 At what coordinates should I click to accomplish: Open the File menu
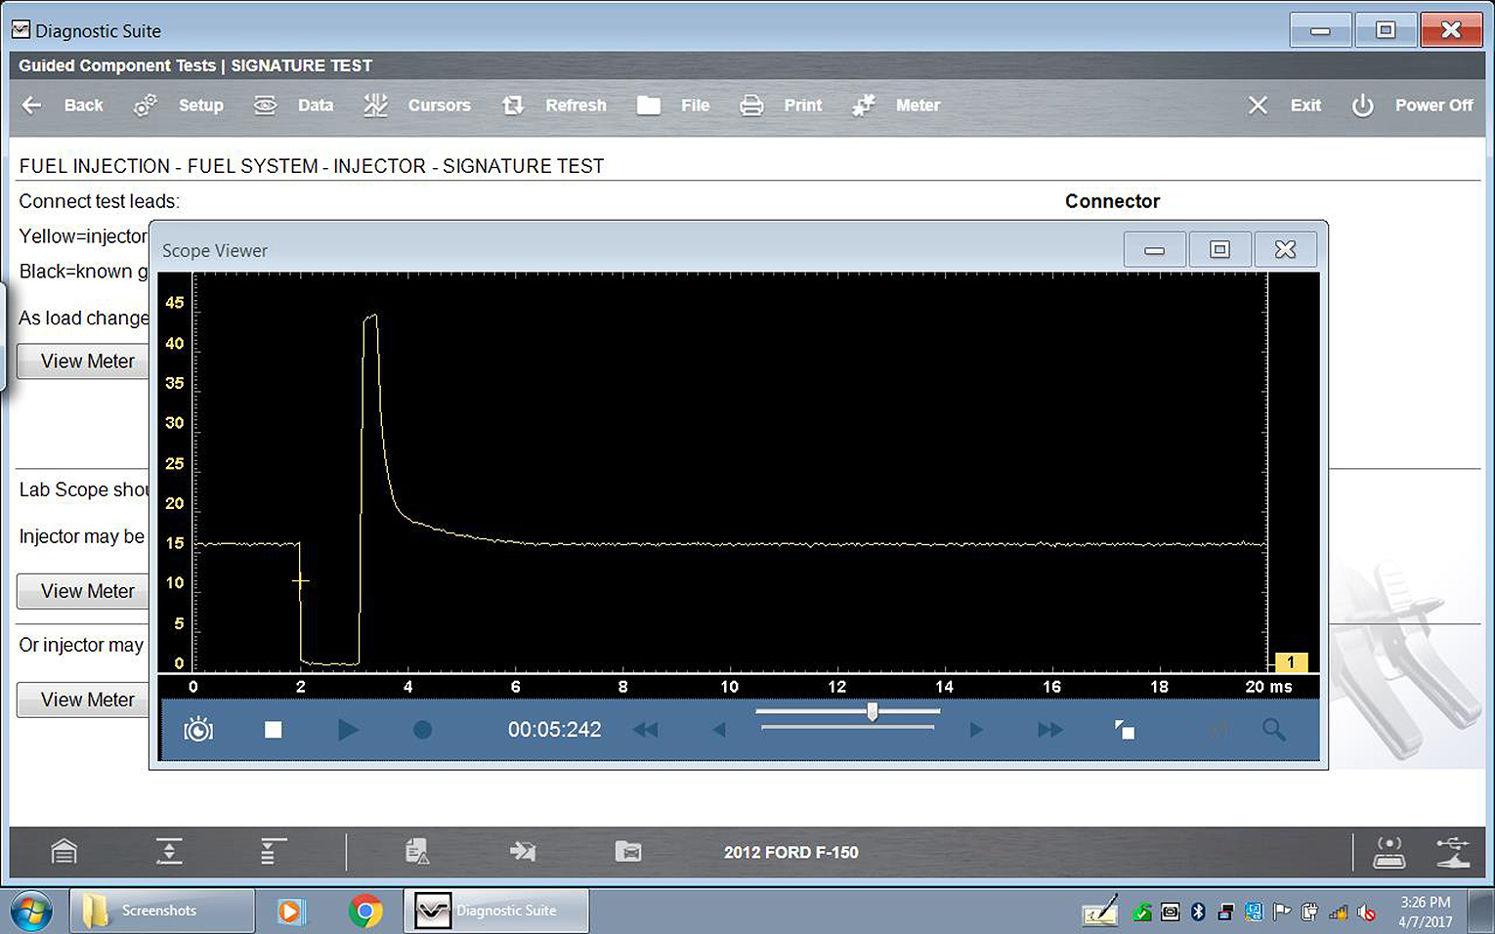(x=674, y=106)
